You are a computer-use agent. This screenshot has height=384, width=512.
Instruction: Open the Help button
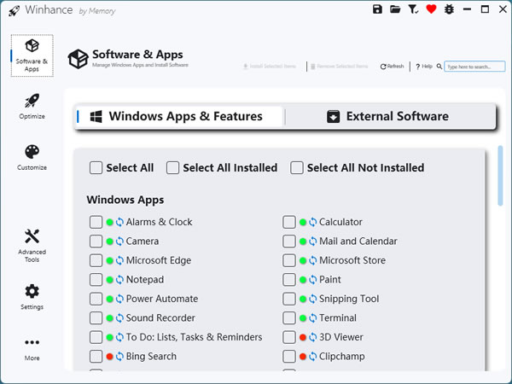coord(424,66)
